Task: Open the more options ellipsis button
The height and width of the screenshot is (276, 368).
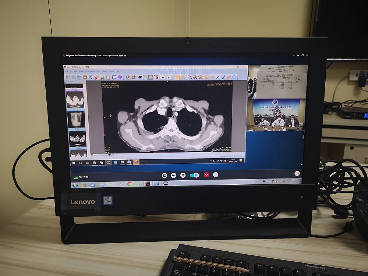Action: pos(297,173)
